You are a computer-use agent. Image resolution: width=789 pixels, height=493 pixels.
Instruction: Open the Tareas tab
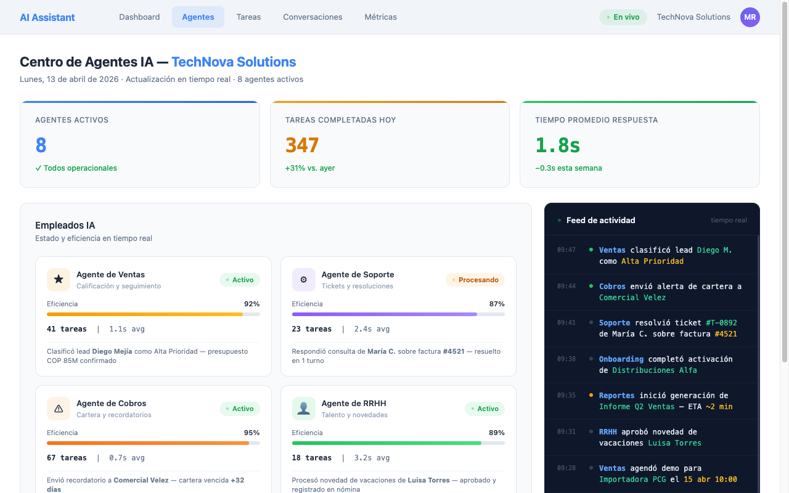coord(248,17)
